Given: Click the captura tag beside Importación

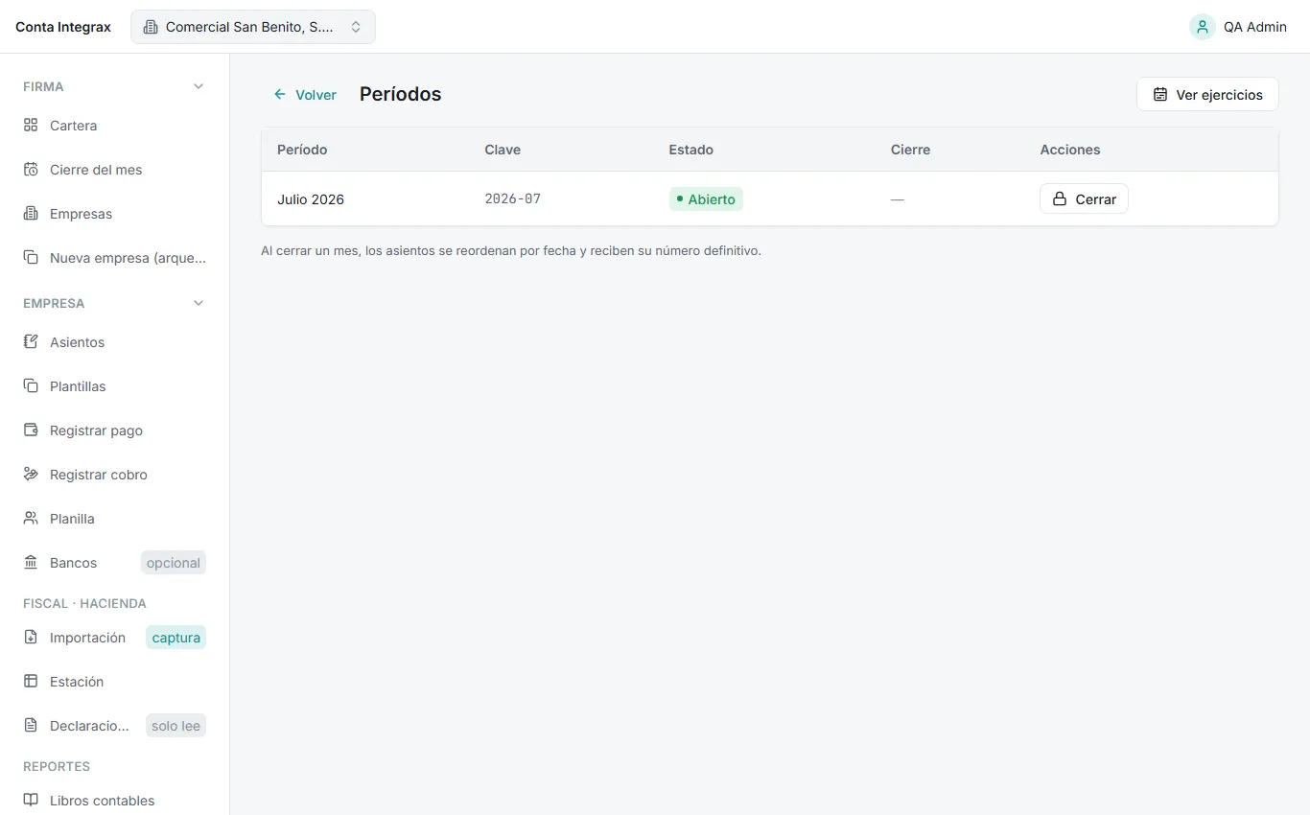Looking at the screenshot, I should point(176,638).
